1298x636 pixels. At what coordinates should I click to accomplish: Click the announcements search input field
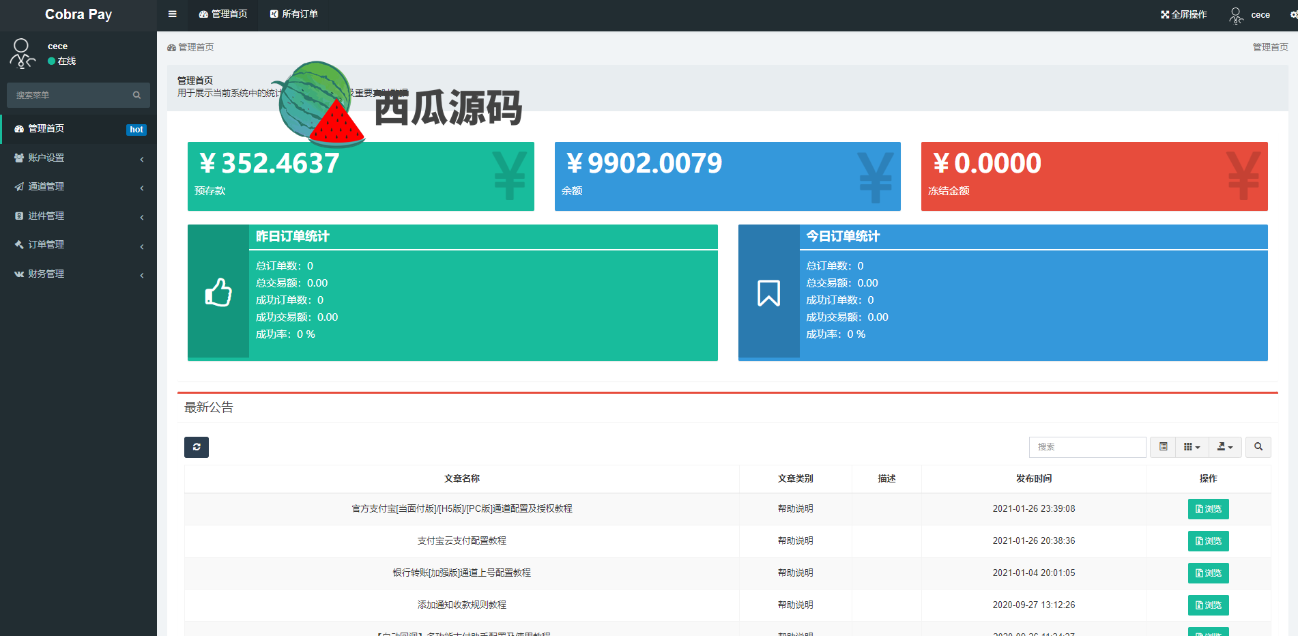pos(1087,447)
